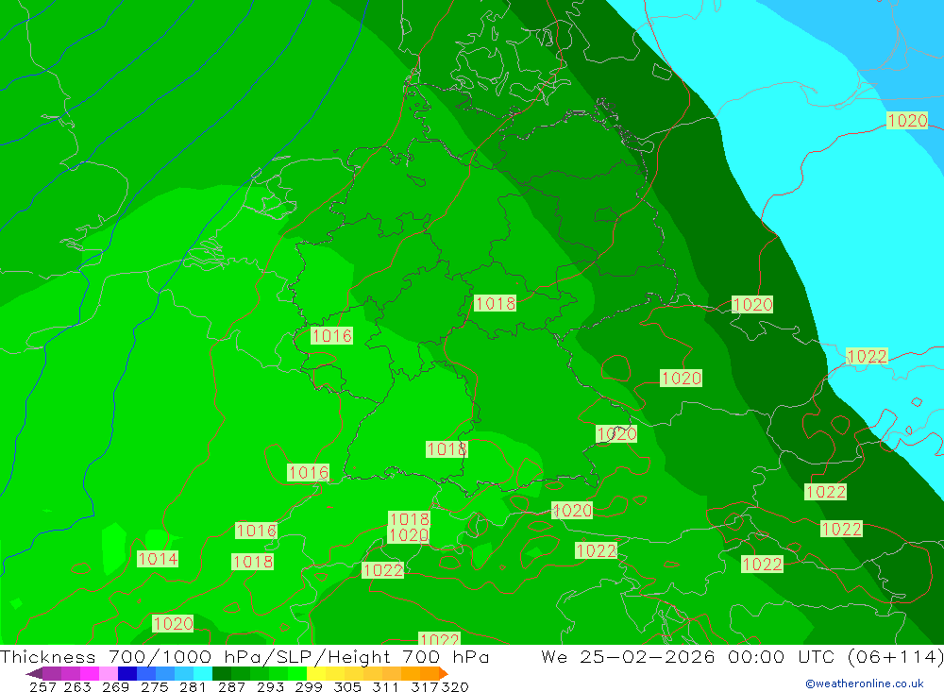The image size is (944, 692).
Task: Click the dark navy blue legend swatch
Action: point(126,673)
